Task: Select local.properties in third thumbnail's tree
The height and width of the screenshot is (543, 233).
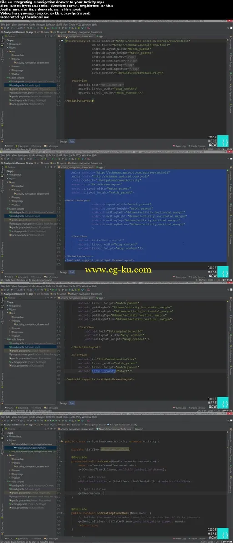Action: [26, 366]
